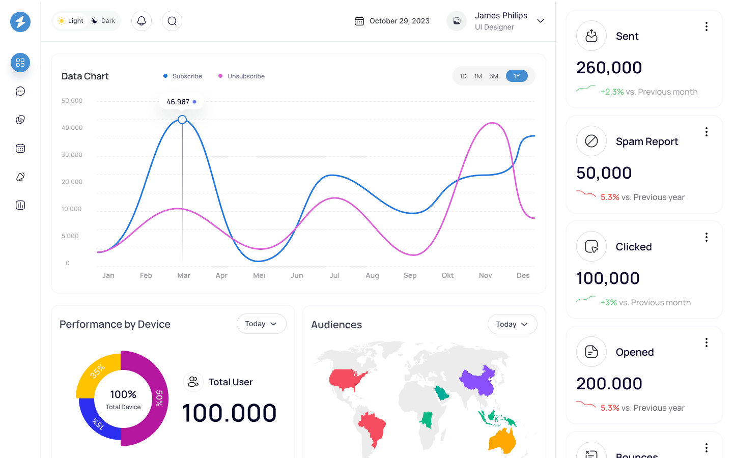
Task: Open the Sent card three-dot menu
Action: tap(707, 26)
